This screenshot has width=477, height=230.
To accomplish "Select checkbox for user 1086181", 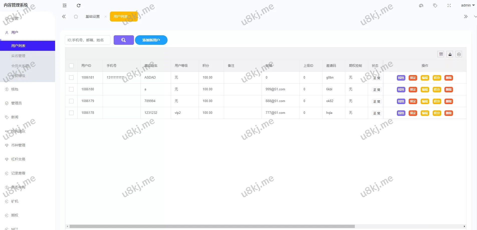I will [71, 78].
